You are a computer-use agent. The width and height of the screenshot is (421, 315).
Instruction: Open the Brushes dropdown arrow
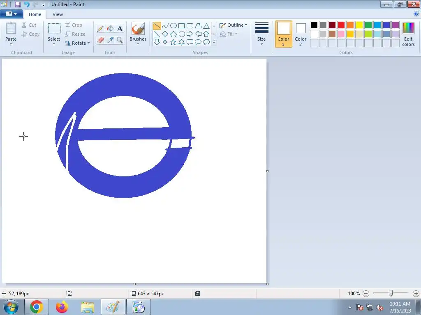point(138,44)
